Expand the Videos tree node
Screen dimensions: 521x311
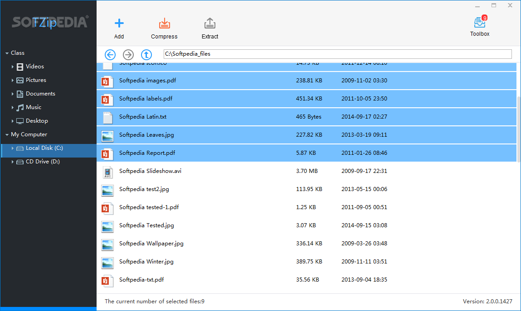13,67
